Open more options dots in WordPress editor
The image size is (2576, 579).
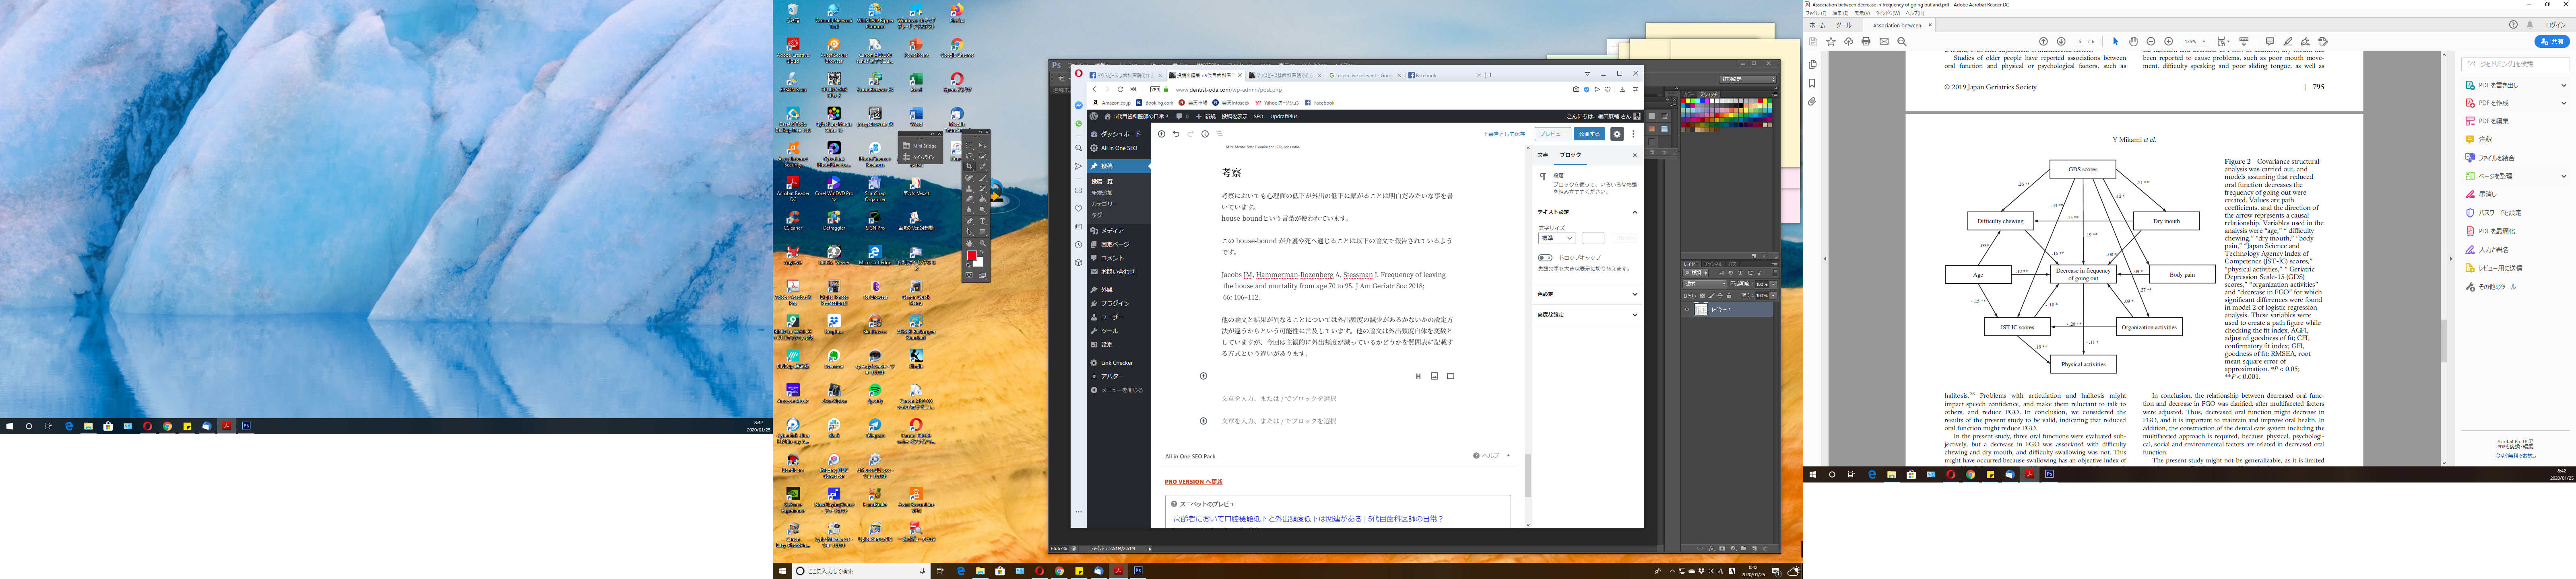(x=1633, y=134)
